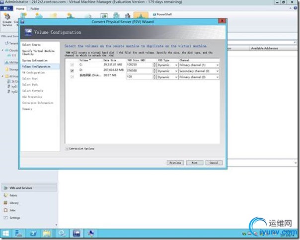
Task: Open the application menu button left of Home
Action: [6, 8]
